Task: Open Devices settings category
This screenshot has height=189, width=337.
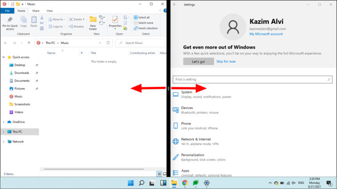Action: [195, 110]
